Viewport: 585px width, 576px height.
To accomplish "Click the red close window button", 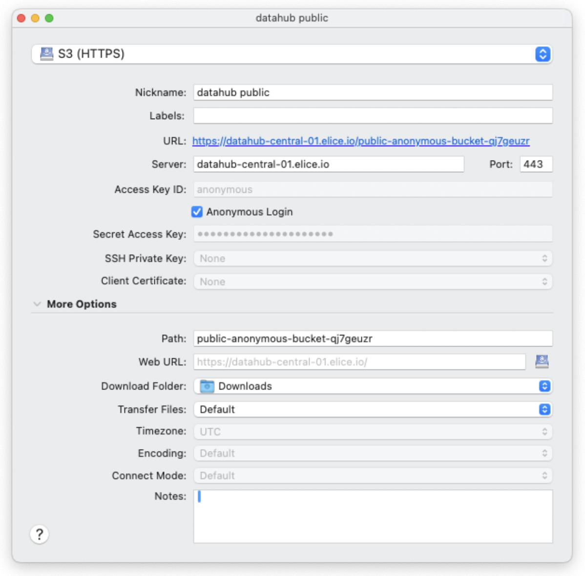I will point(21,18).
